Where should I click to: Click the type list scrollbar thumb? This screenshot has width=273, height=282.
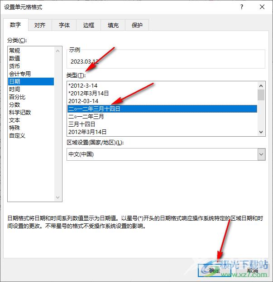tap(261, 95)
